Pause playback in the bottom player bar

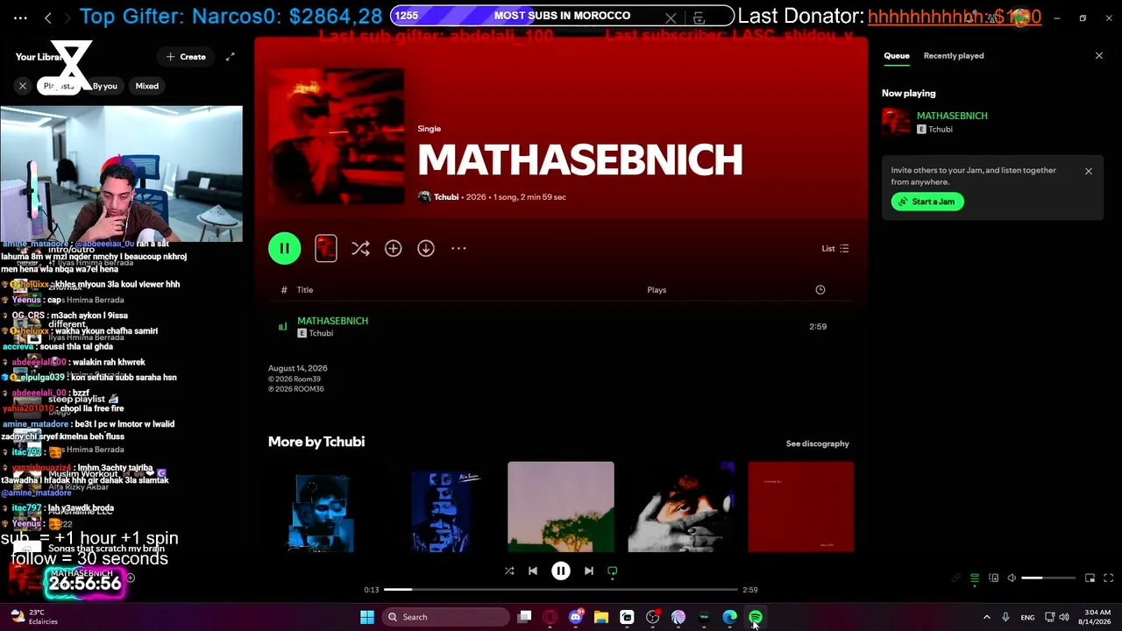561,571
